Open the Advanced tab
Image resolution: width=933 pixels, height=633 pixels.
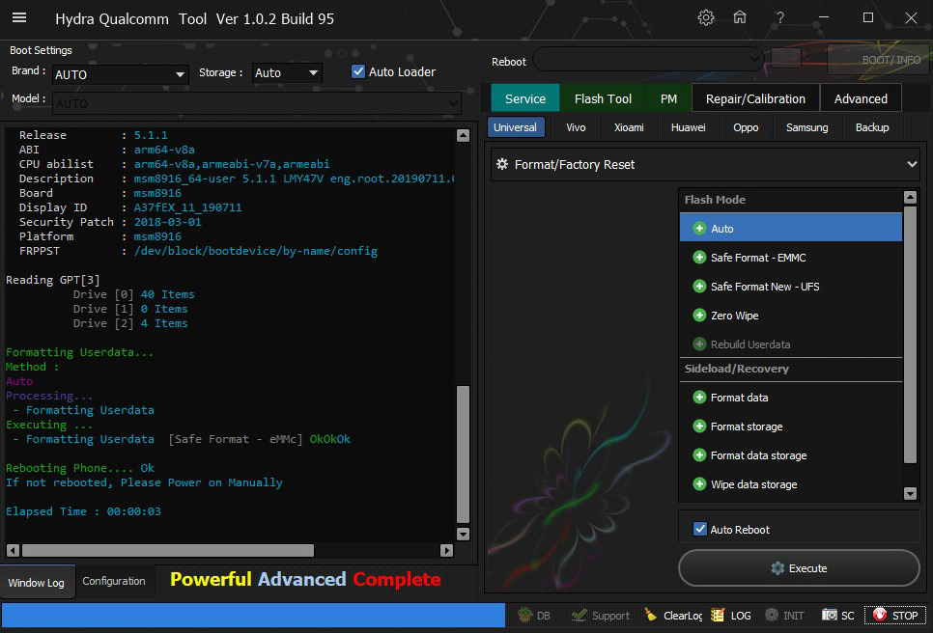click(x=861, y=98)
